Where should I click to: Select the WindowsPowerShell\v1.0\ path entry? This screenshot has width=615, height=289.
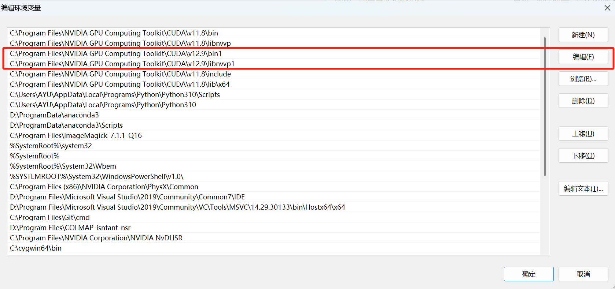[274, 176]
